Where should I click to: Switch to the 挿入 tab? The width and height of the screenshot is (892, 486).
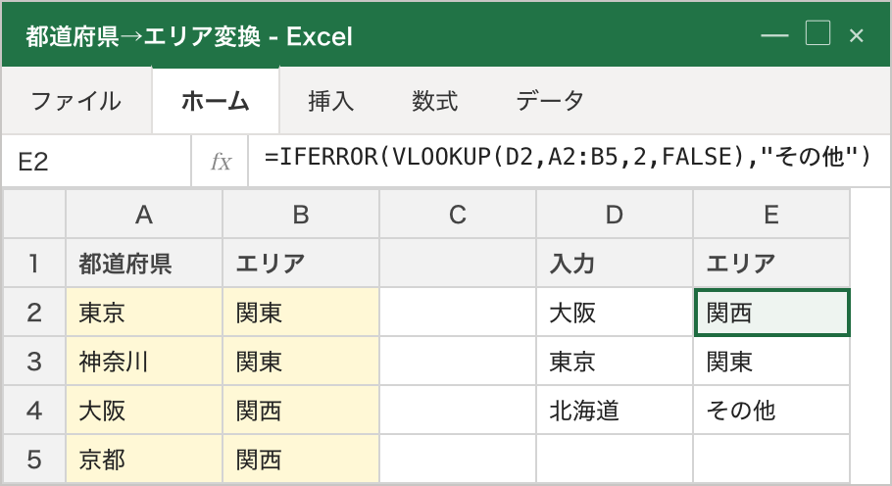(331, 101)
